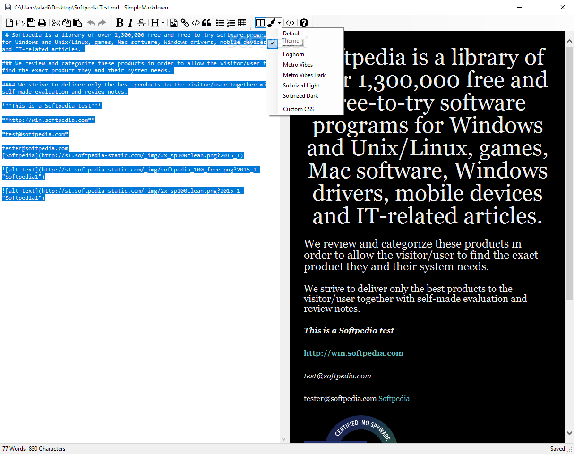
Task: Click 'This is a Softpedia test' in preview
Action: [x=349, y=330]
